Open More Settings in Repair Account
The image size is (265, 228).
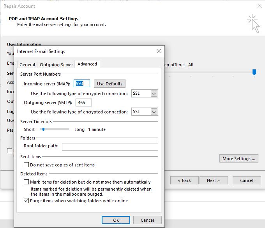239,159
